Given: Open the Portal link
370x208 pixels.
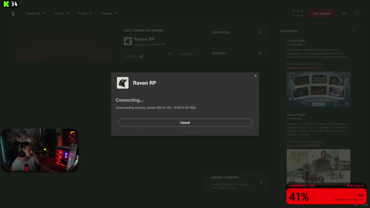Looking at the screenshot, I should tap(85, 14).
